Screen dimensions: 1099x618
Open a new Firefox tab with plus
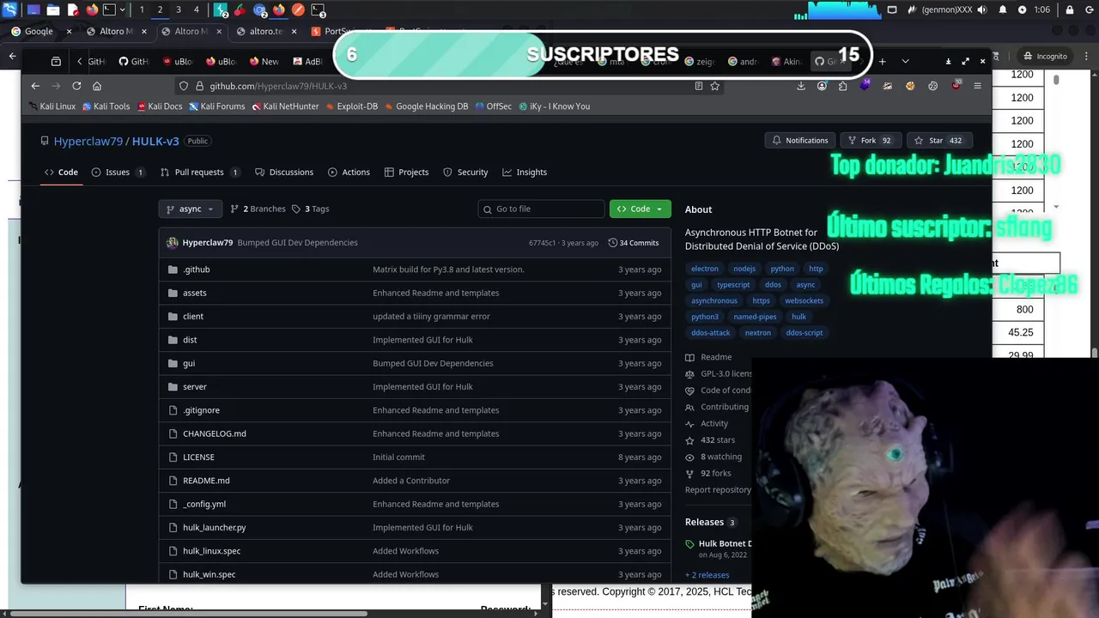882,61
